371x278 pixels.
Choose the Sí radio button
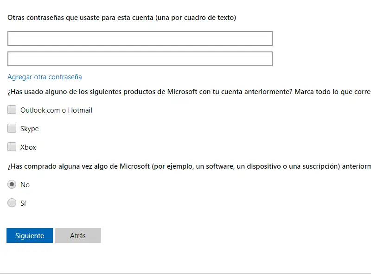point(12,203)
